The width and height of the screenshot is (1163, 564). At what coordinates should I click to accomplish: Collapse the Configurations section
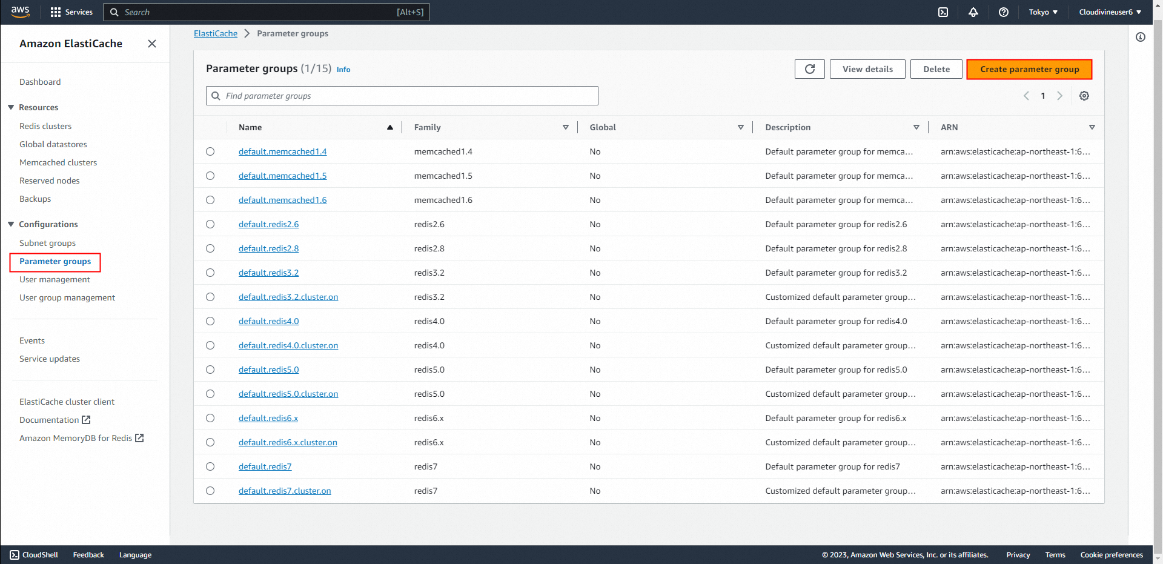(11, 224)
